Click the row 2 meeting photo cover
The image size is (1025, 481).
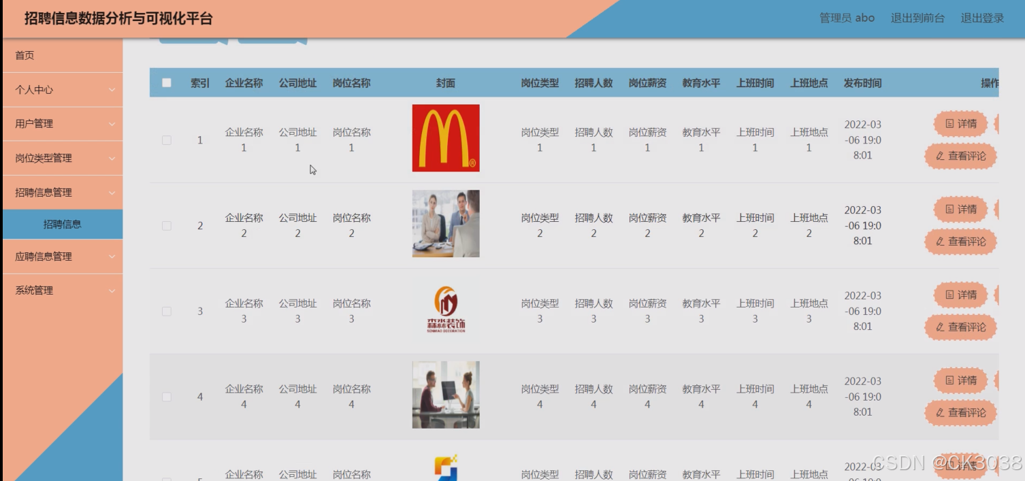click(446, 224)
